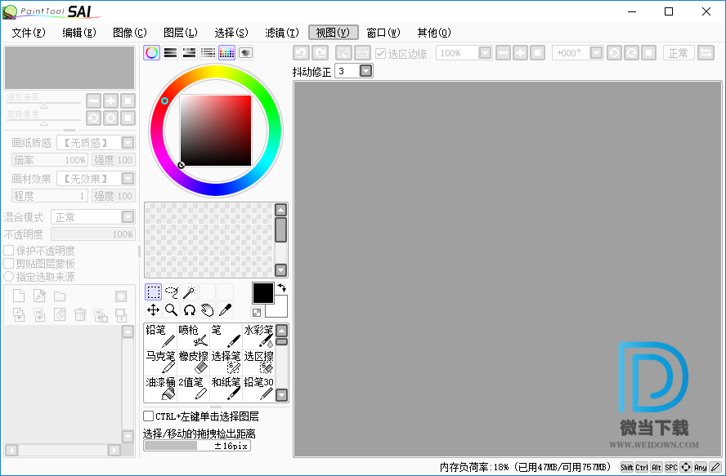Screen dimensions: 726x476
Task: Swap foreground and background colors arrow
Action: pos(281,288)
